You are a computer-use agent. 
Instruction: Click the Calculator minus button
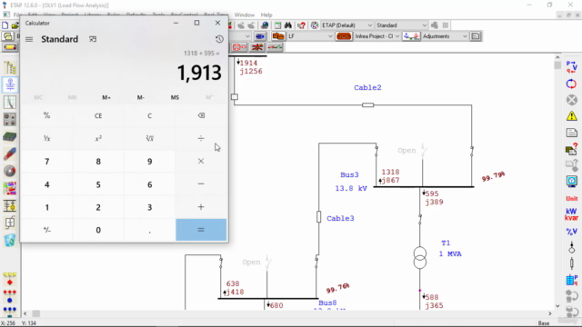[201, 183]
